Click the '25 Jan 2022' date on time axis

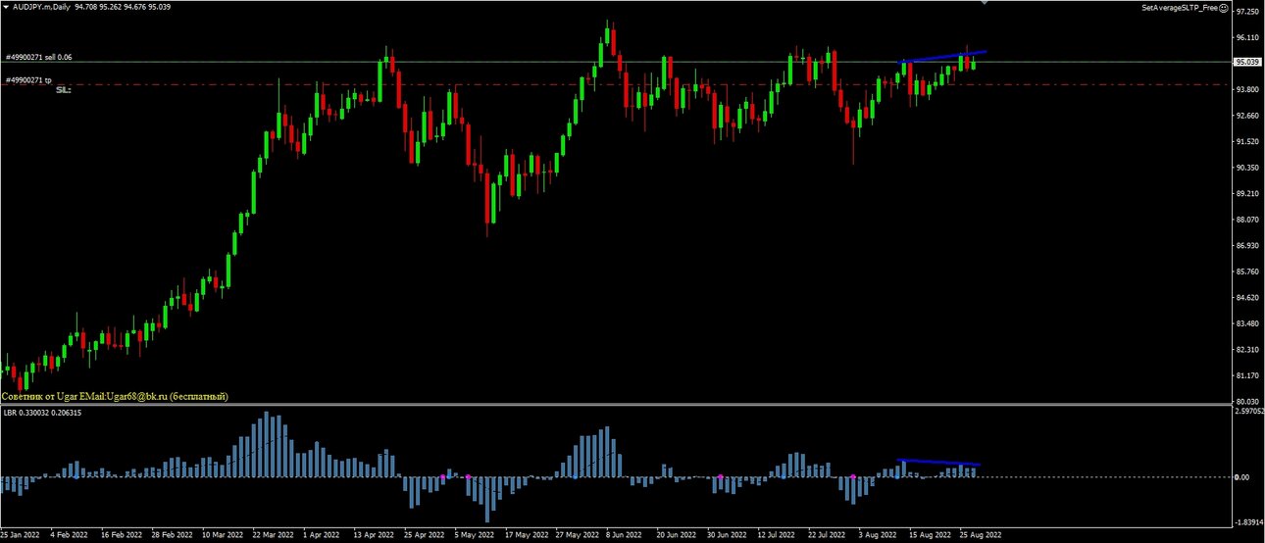(x=20, y=536)
